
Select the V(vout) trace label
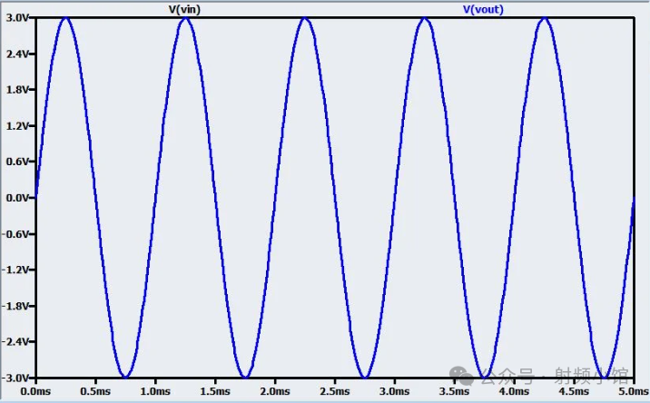click(x=483, y=9)
